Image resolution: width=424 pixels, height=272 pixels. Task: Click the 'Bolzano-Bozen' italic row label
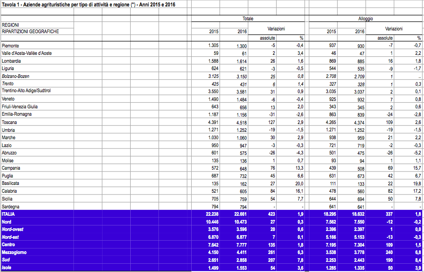(15, 76)
